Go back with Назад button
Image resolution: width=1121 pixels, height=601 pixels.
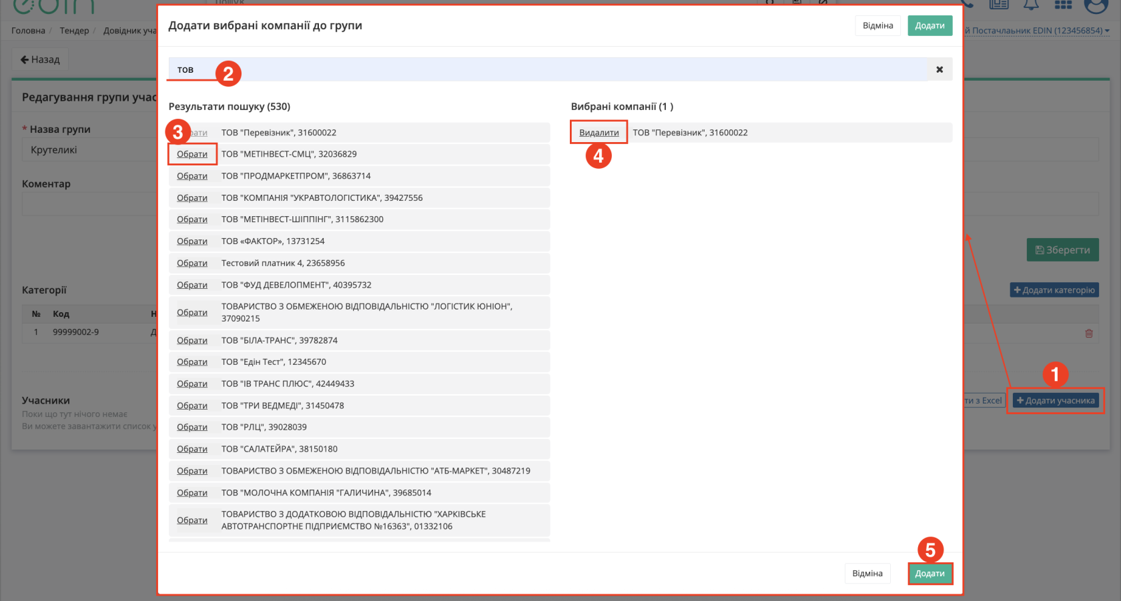tap(40, 59)
